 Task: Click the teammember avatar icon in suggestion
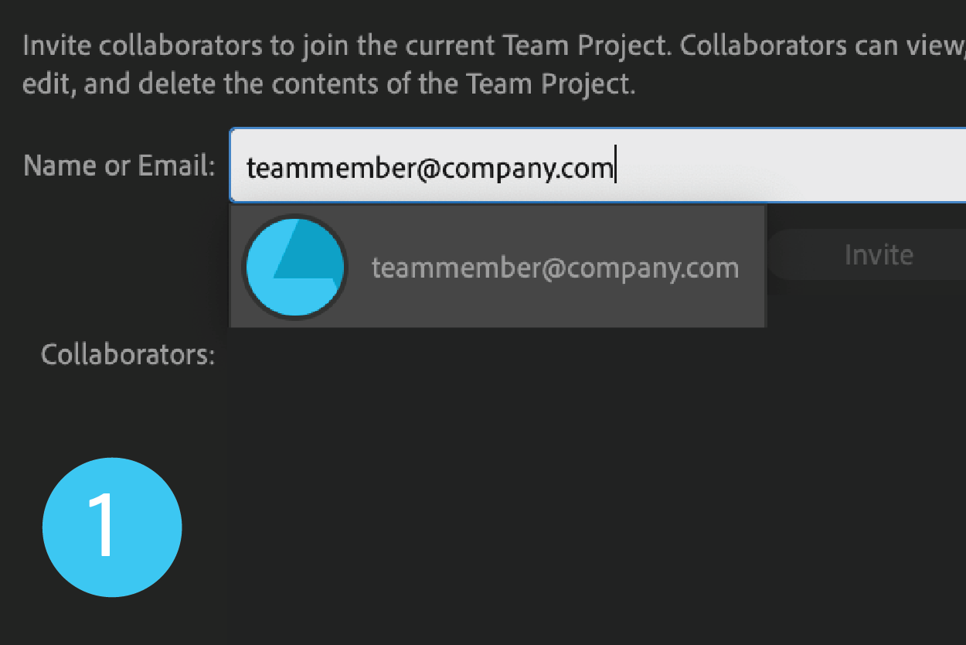click(x=294, y=267)
